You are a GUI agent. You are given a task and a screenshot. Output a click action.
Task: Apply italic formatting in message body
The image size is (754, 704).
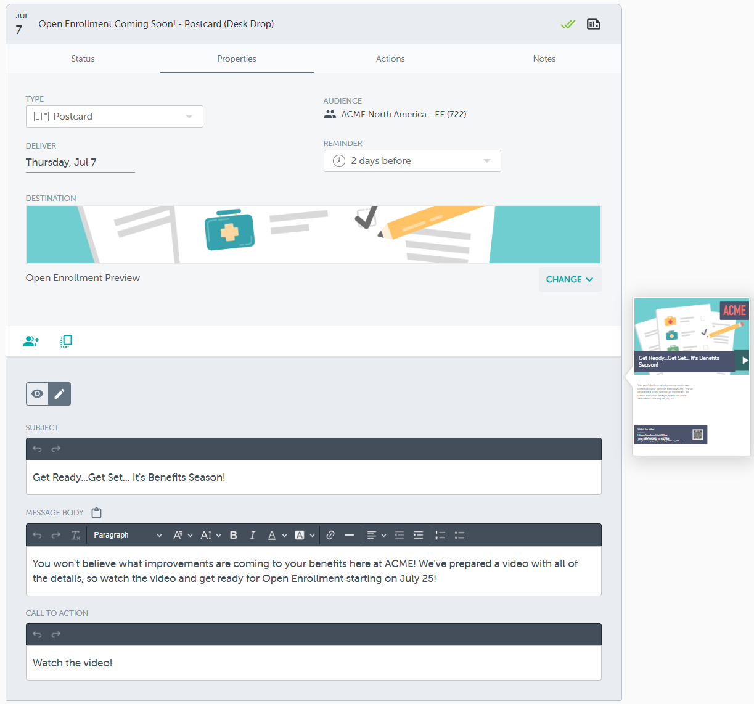pos(252,535)
